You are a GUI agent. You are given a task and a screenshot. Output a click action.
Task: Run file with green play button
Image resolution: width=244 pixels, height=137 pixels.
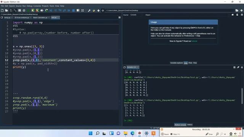pos(28,10)
